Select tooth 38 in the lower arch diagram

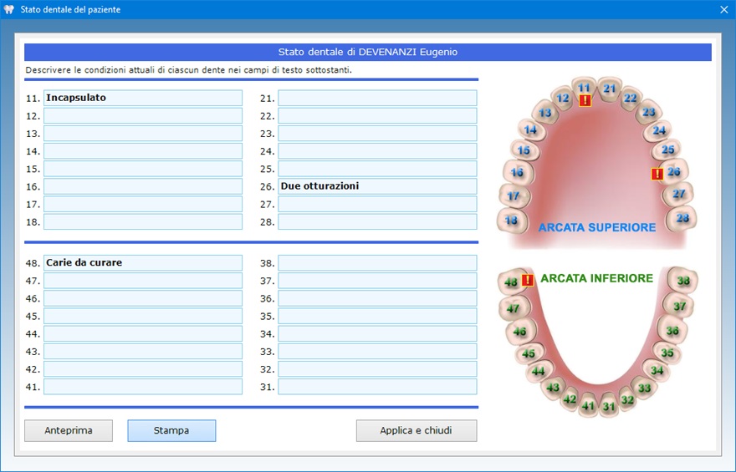(x=683, y=281)
